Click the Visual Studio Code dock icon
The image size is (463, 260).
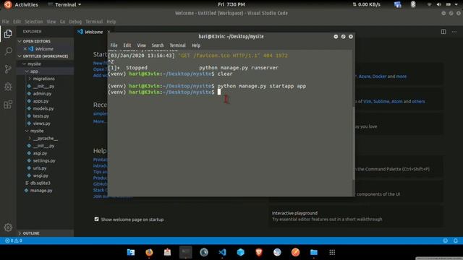pyautogui.click(x=222, y=252)
